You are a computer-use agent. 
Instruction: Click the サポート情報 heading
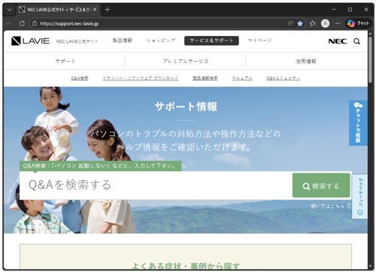(186, 107)
